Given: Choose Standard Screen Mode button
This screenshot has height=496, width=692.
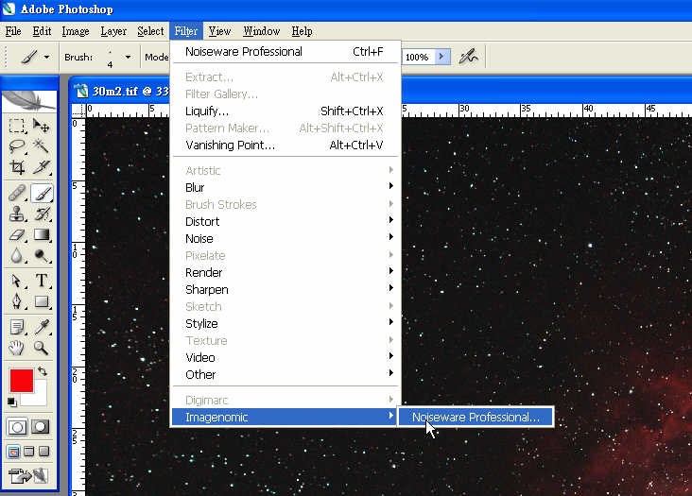Looking at the screenshot, I should click(x=13, y=452).
